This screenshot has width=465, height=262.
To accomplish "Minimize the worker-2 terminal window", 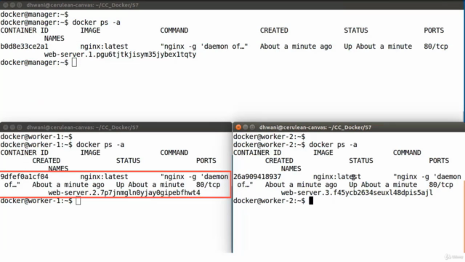I will (246, 127).
